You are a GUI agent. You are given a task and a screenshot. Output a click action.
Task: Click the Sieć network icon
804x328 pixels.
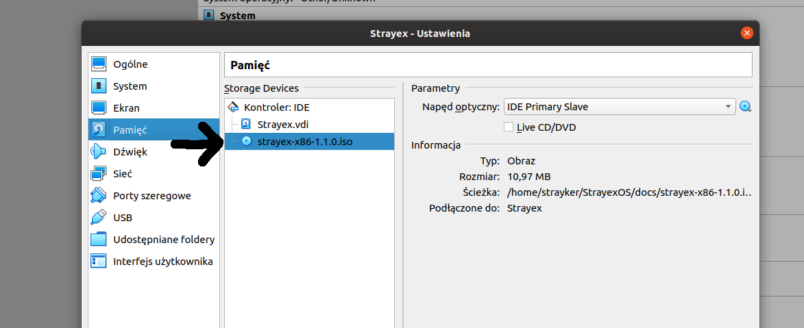point(99,174)
